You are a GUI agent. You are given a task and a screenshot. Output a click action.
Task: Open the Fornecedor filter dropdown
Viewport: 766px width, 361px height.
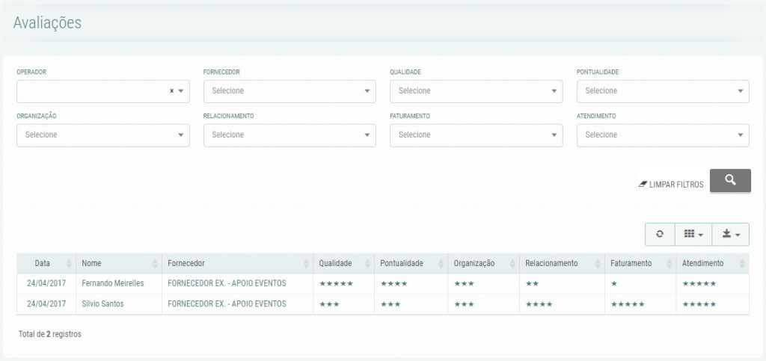tap(289, 91)
